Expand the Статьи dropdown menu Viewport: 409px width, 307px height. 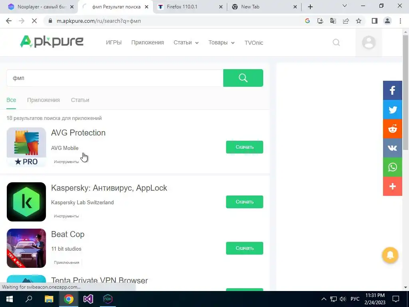point(186,42)
